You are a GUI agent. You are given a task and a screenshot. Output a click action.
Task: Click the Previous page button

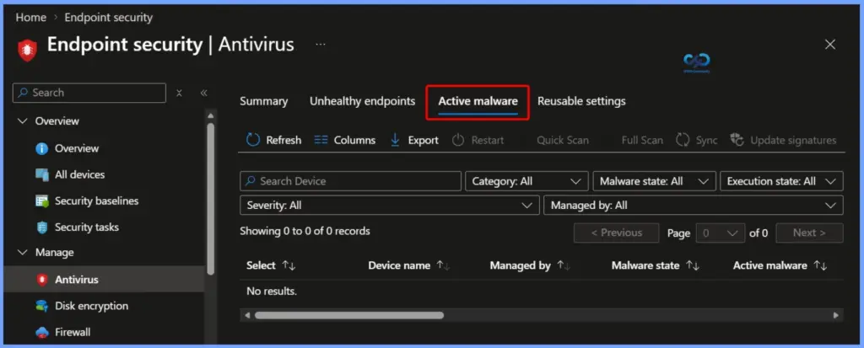[x=616, y=233]
